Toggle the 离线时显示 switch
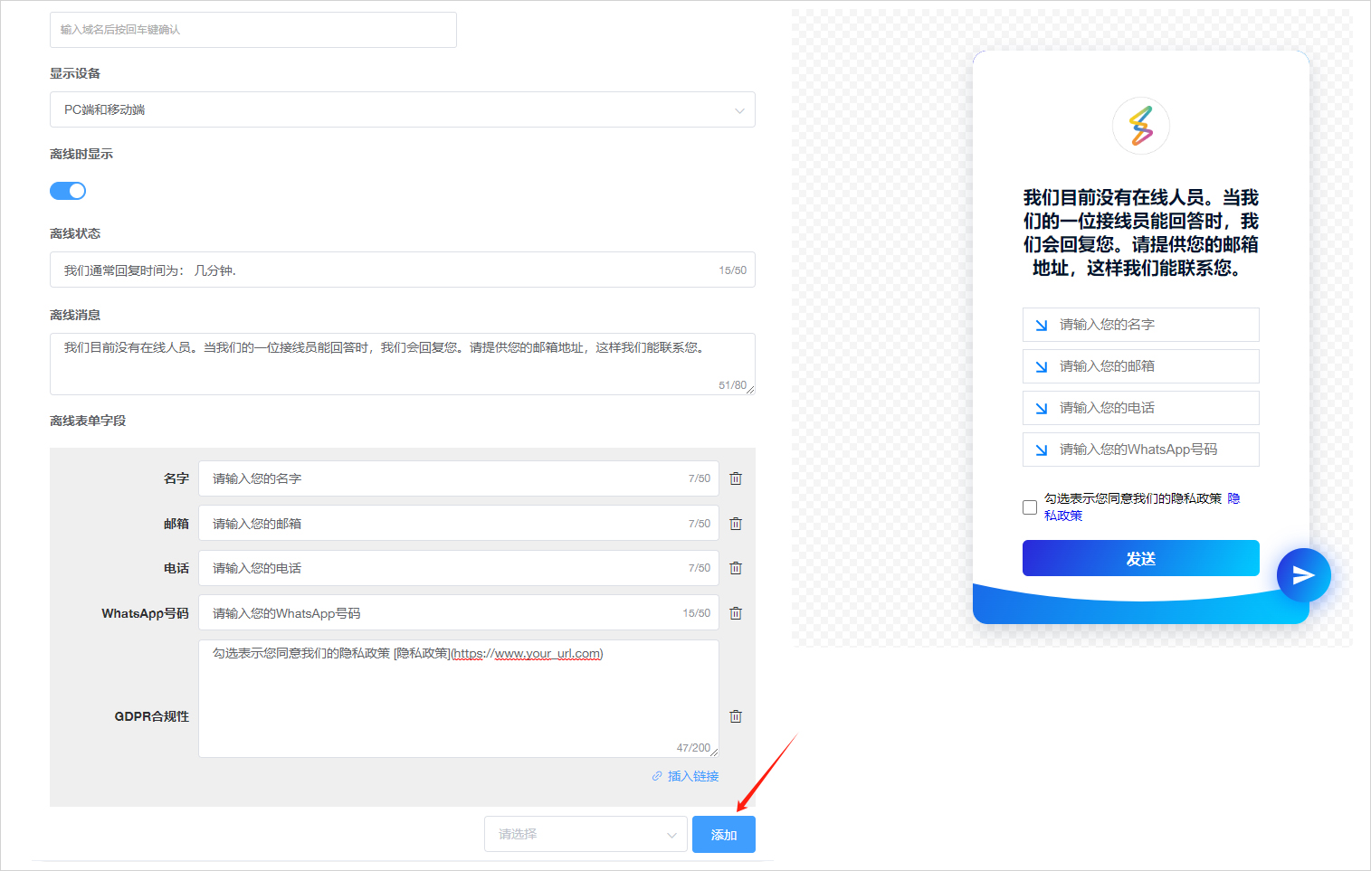Image resolution: width=1371 pixels, height=871 pixels. (68, 191)
